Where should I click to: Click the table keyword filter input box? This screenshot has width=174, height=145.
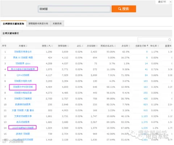click(155, 40)
